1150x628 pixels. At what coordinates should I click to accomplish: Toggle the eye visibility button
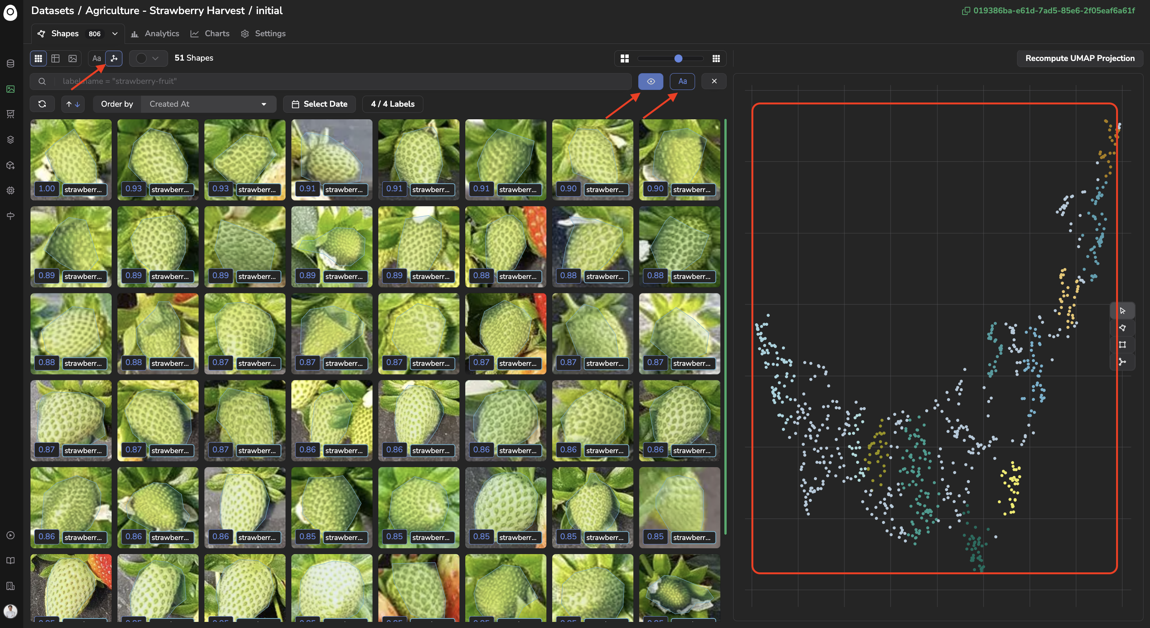650,81
